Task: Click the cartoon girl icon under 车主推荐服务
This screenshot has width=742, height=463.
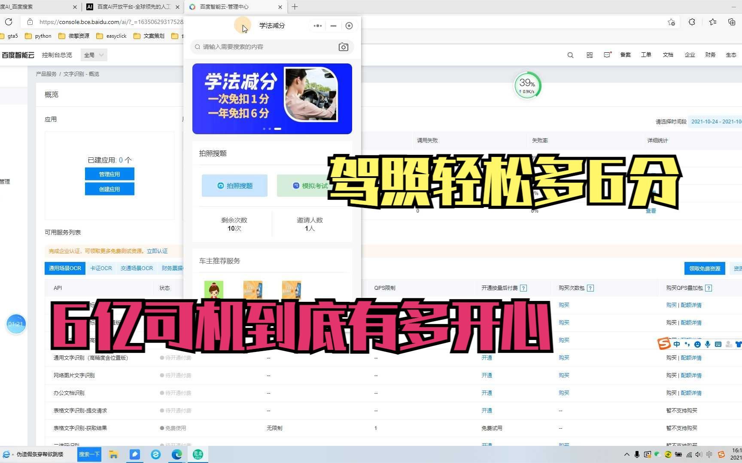Action: point(214,290)
